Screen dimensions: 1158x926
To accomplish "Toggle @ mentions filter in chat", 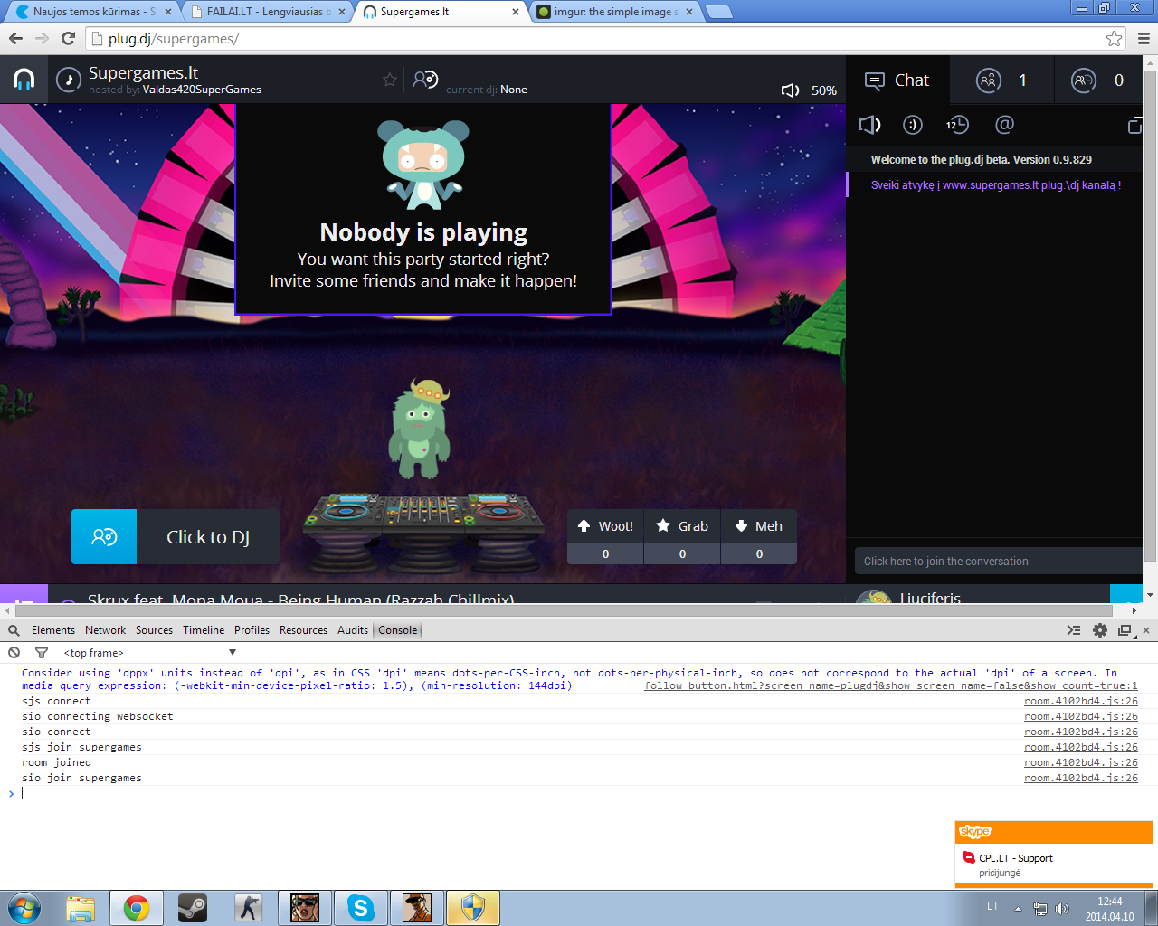I will (1004, 125).
